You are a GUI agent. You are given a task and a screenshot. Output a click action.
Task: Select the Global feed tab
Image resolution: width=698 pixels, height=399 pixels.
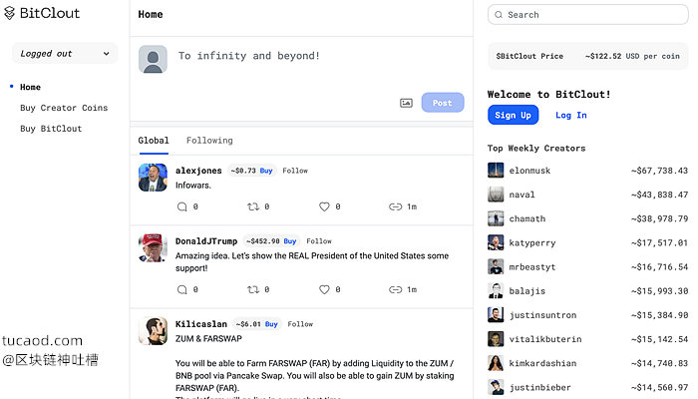[154, 141]
